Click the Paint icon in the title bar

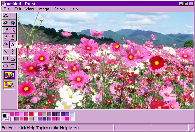[4, 4]
